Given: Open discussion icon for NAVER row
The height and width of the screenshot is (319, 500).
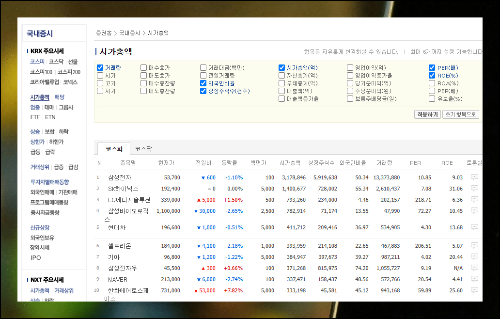Looking at the screenshot, I should click(474, 279).
